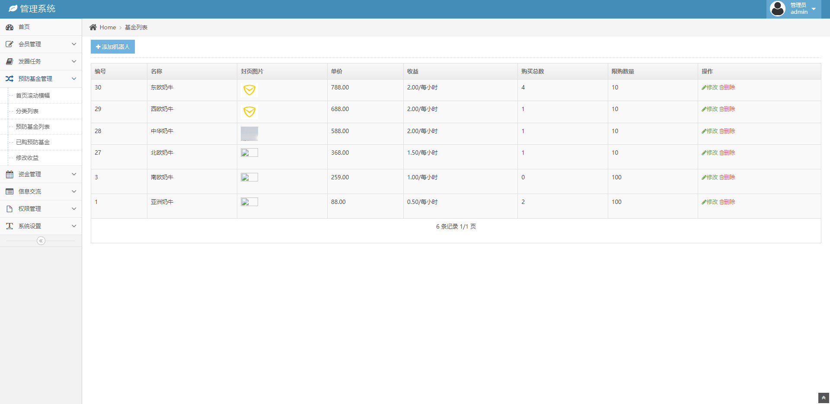Click the Home breadcrumb house icon
The width and height of the screenshot is (830, 404).
pos(93,27)
